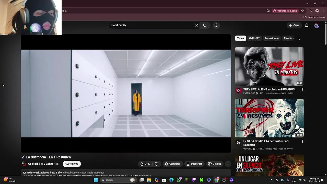
Task: Open the weather widget showing 33°C
Action: tap(10, 180)
